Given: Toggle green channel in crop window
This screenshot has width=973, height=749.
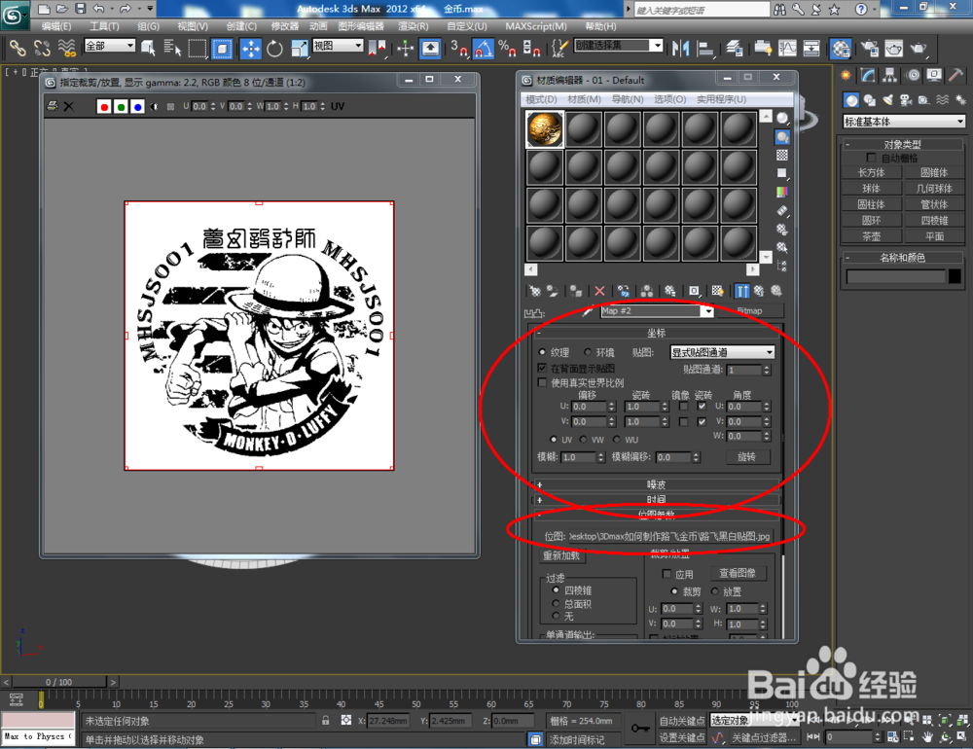Looking at the screenshot, I should pyautogui.click(x=121, y=107).
